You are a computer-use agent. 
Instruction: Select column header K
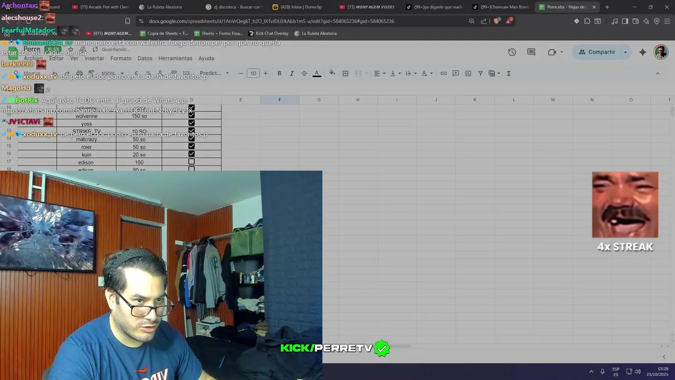tap(475, 100)
